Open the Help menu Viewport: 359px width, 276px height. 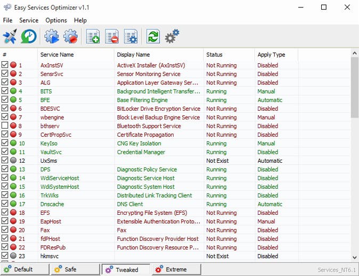80,20
